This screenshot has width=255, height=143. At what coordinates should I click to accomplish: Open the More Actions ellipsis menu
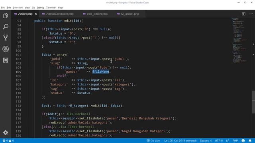tap(251, 14)
